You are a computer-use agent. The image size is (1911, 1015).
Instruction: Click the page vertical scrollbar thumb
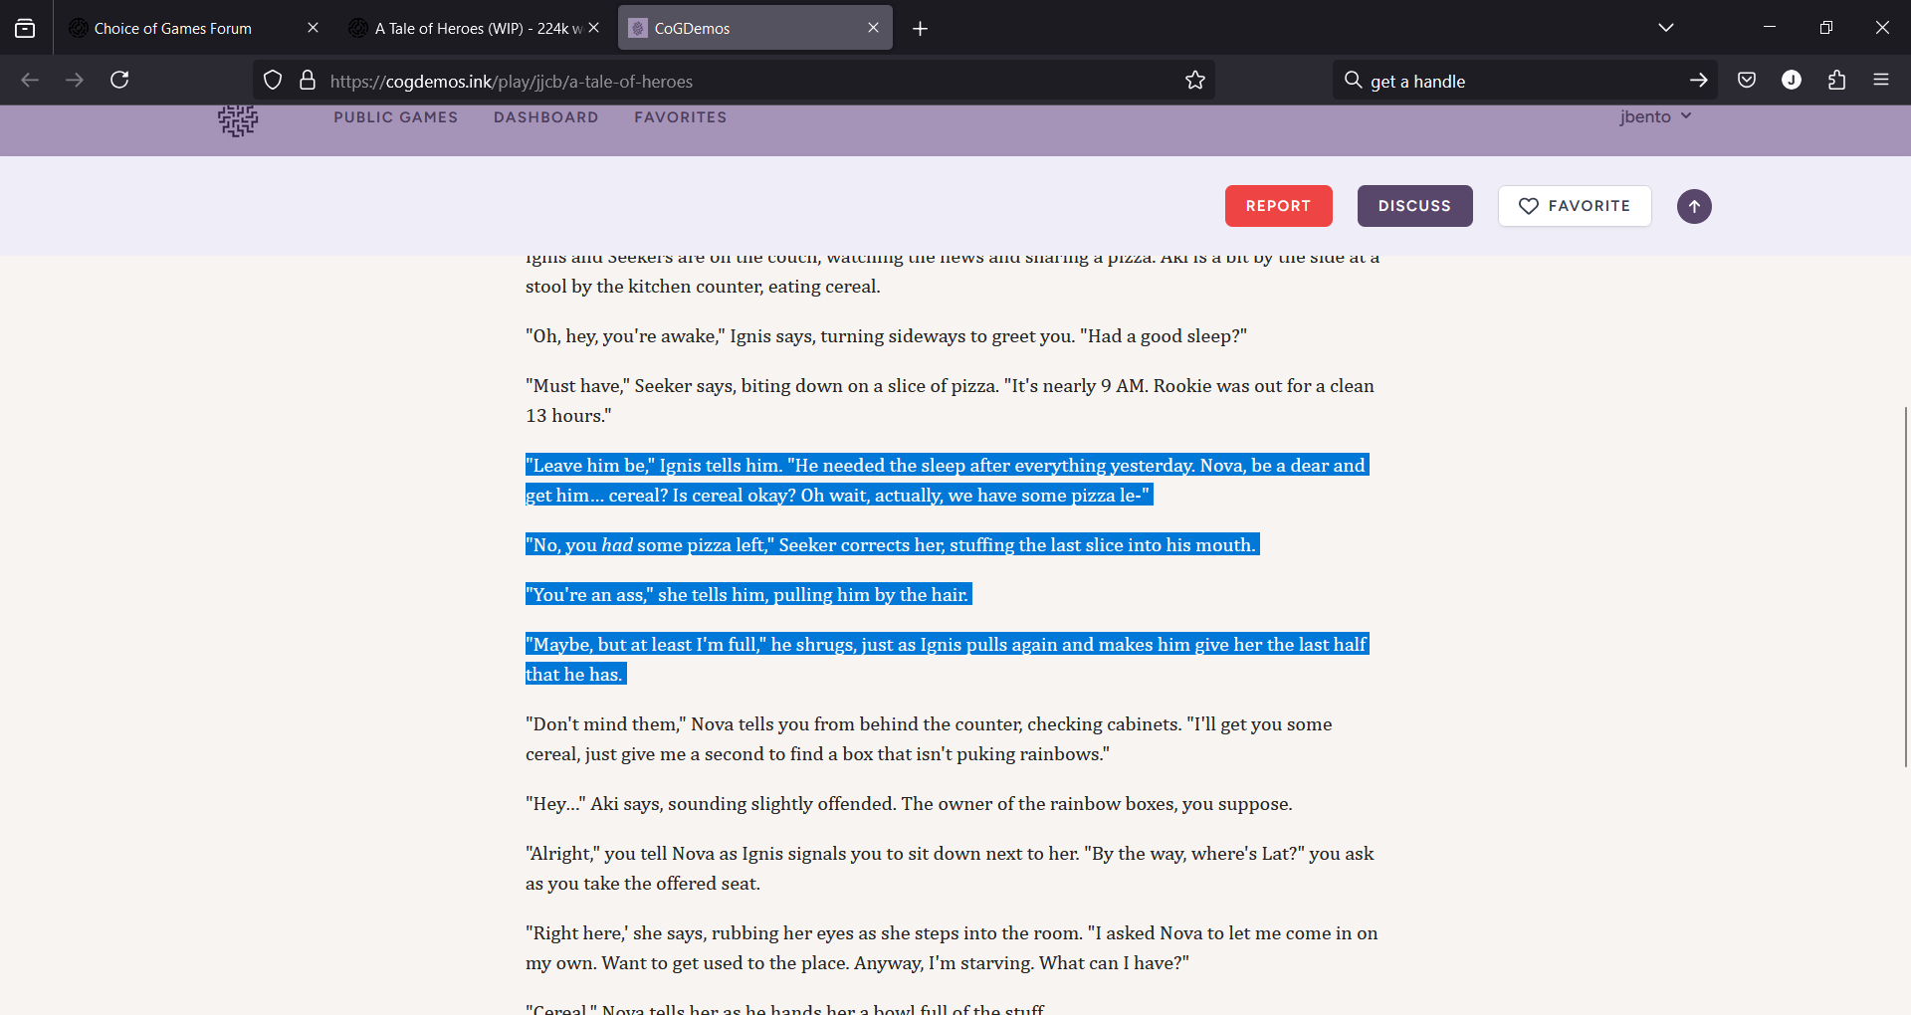pyautogui.click(x=1905, y=586)
